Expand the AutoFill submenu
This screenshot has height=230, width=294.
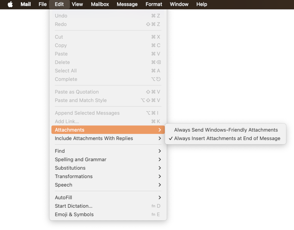pyautogui.click(x=108, y=197)
